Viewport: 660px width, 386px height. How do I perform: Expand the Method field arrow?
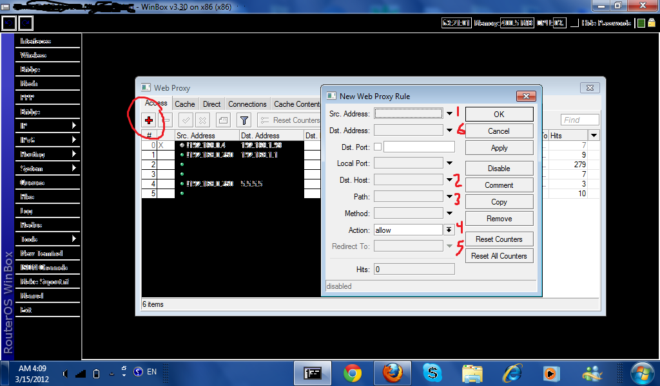pos(449,214)
